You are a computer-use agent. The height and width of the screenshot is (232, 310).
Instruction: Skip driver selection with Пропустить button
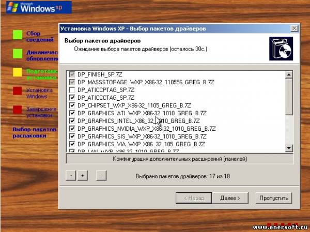274,198
